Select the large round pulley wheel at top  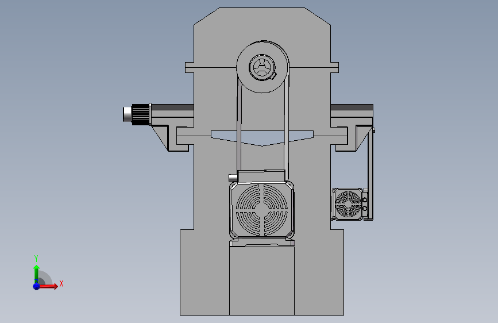(262, 67)
